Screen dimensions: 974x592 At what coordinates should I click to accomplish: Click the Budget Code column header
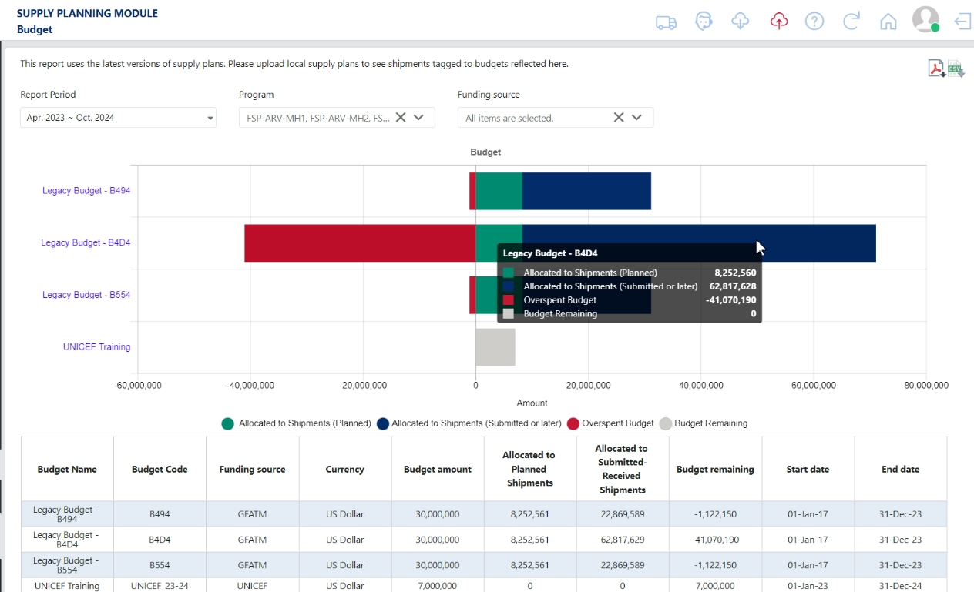(160, 470)
